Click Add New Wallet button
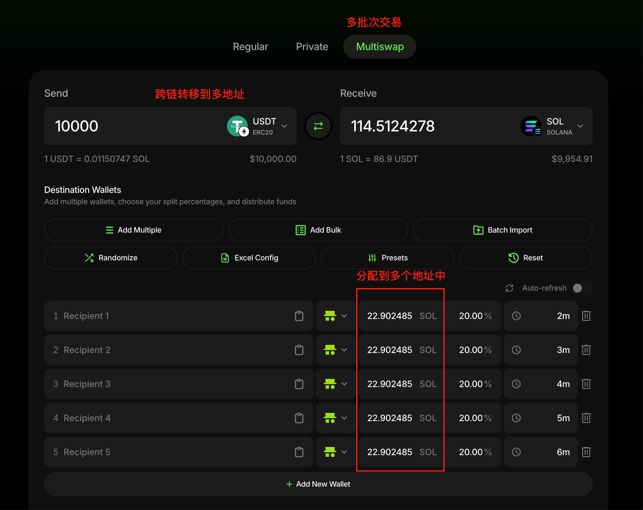The image size is (643, 510). click(318, 484)
